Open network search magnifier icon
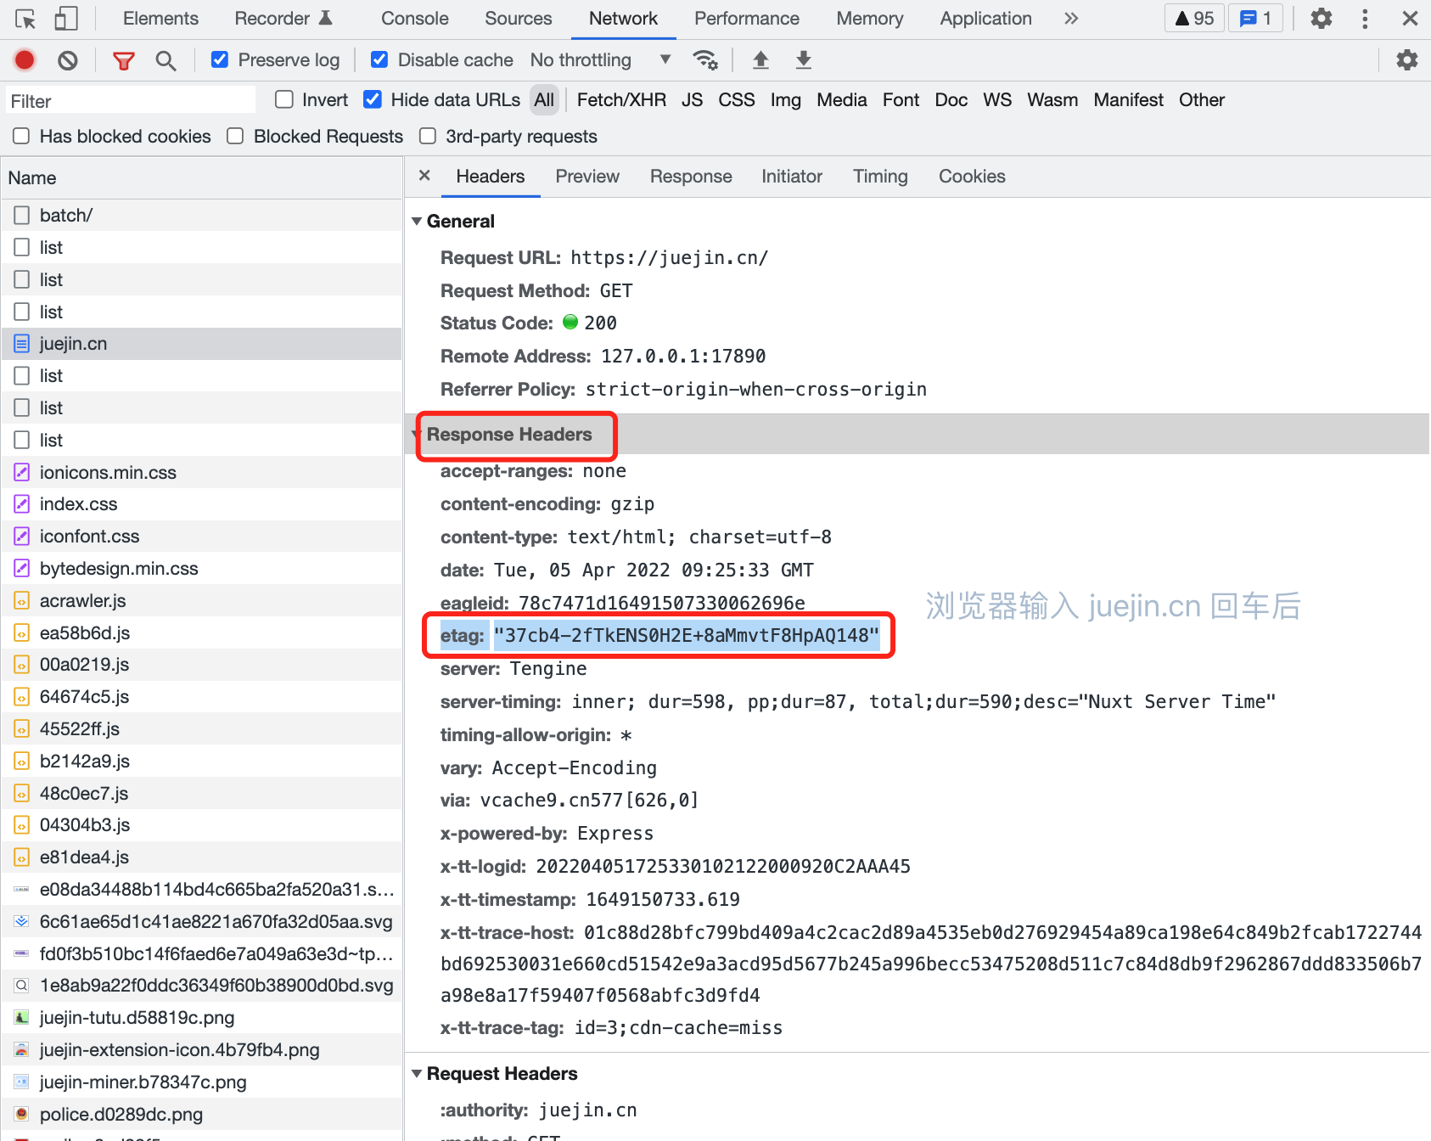1431x1141 pixels. 166,60
